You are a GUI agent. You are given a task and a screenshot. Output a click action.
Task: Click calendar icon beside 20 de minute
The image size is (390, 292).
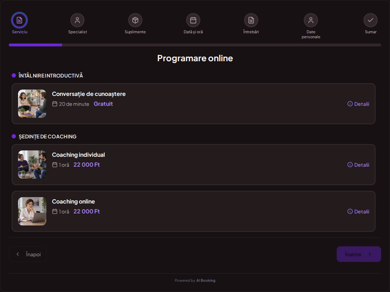[x=55, y=104]
